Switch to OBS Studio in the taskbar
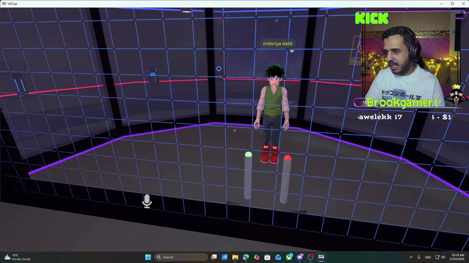 pos(311,257)
